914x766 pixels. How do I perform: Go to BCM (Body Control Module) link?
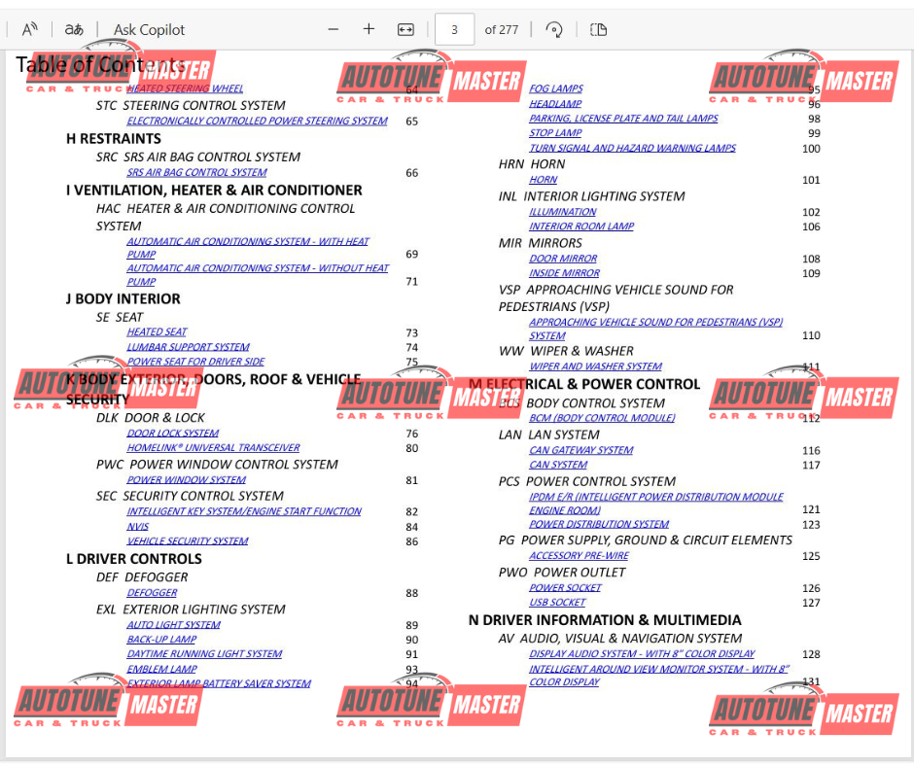tap(601, 418)
